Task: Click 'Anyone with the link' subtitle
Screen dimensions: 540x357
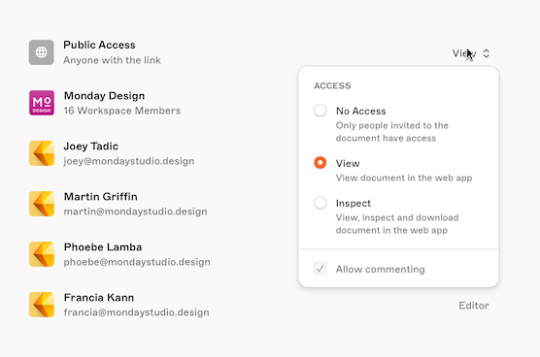Action: (x=112, y=60)
